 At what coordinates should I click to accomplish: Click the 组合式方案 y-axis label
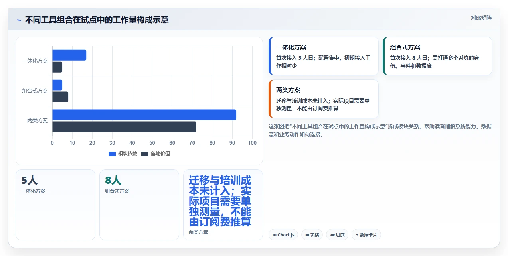point(35,91)
